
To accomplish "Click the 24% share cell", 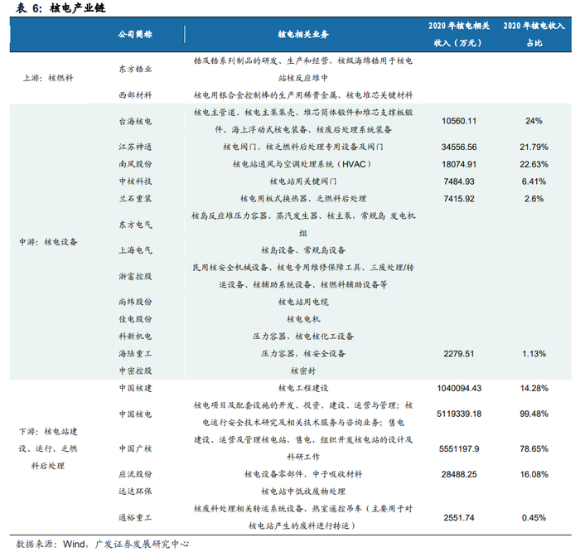I will pyautogui.click(x=534, y=121).
